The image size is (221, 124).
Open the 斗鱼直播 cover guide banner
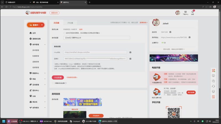[83, 102]
